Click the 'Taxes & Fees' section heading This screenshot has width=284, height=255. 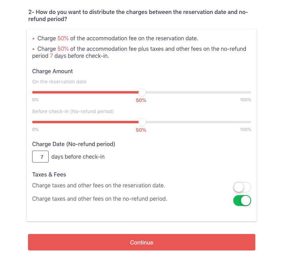[49, 174]
